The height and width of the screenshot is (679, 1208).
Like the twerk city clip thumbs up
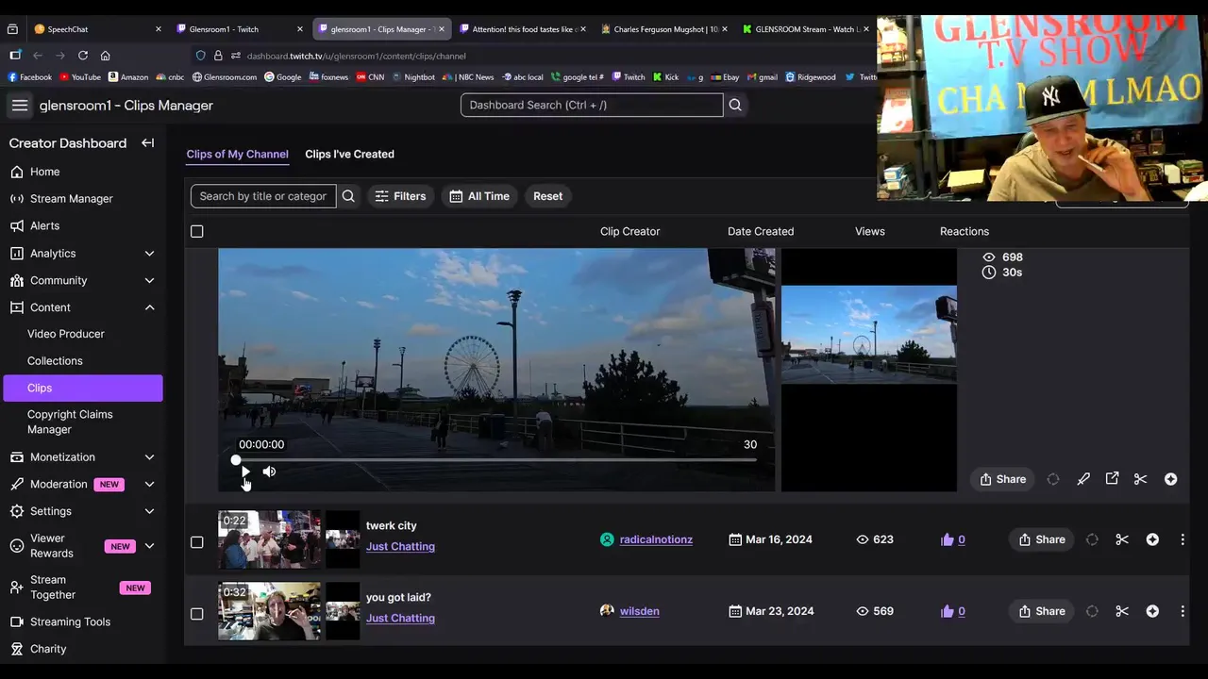tap(948, 539)
